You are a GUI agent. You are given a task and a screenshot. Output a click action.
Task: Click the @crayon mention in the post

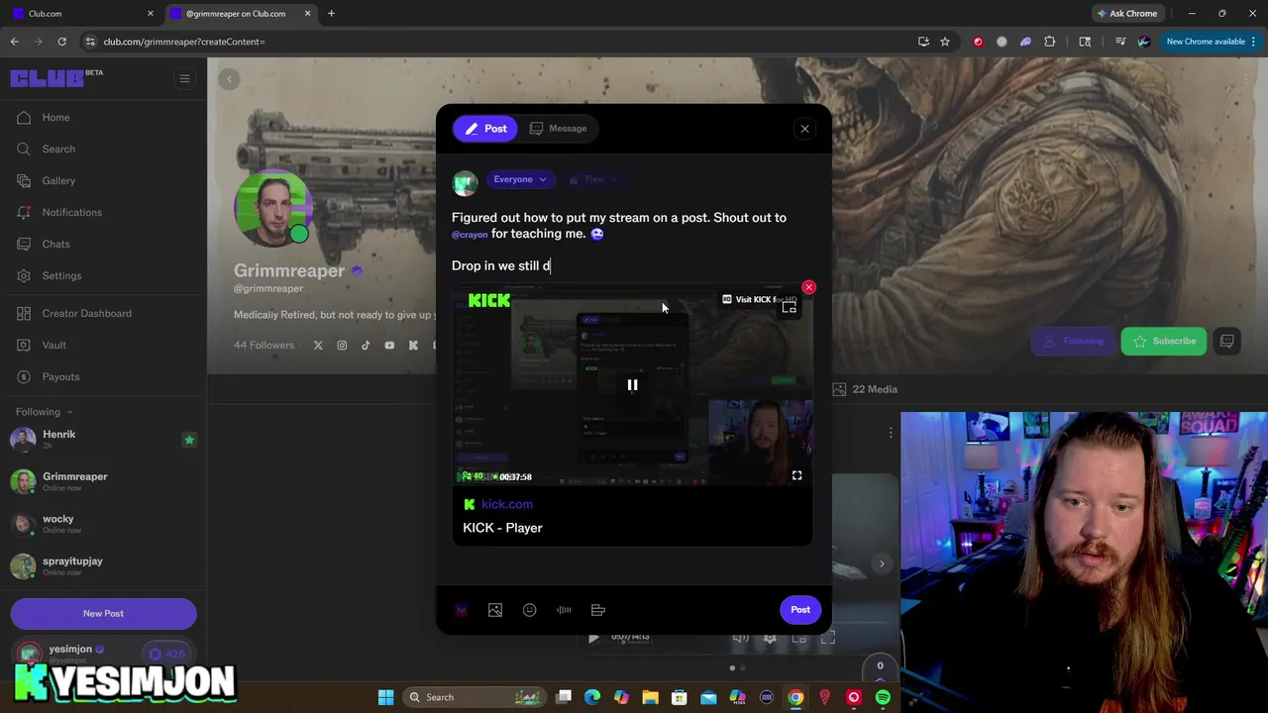pos(470,235)
